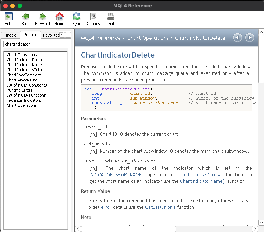This screenshot has height=232, width=264.
Task: Click horizontal scrollbar right arrow
Action: 255,229
